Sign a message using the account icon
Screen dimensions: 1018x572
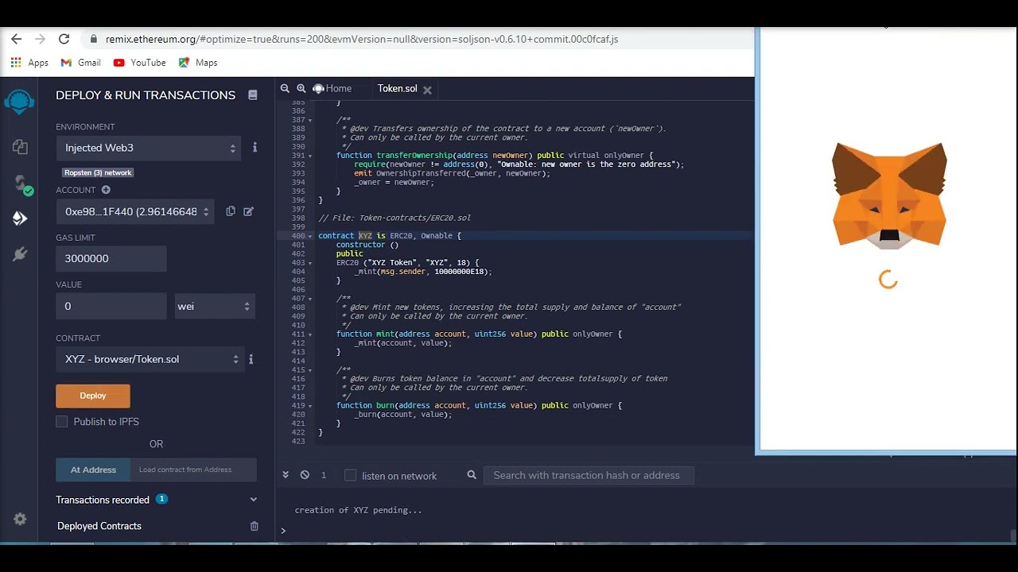[x=248, y=211]
